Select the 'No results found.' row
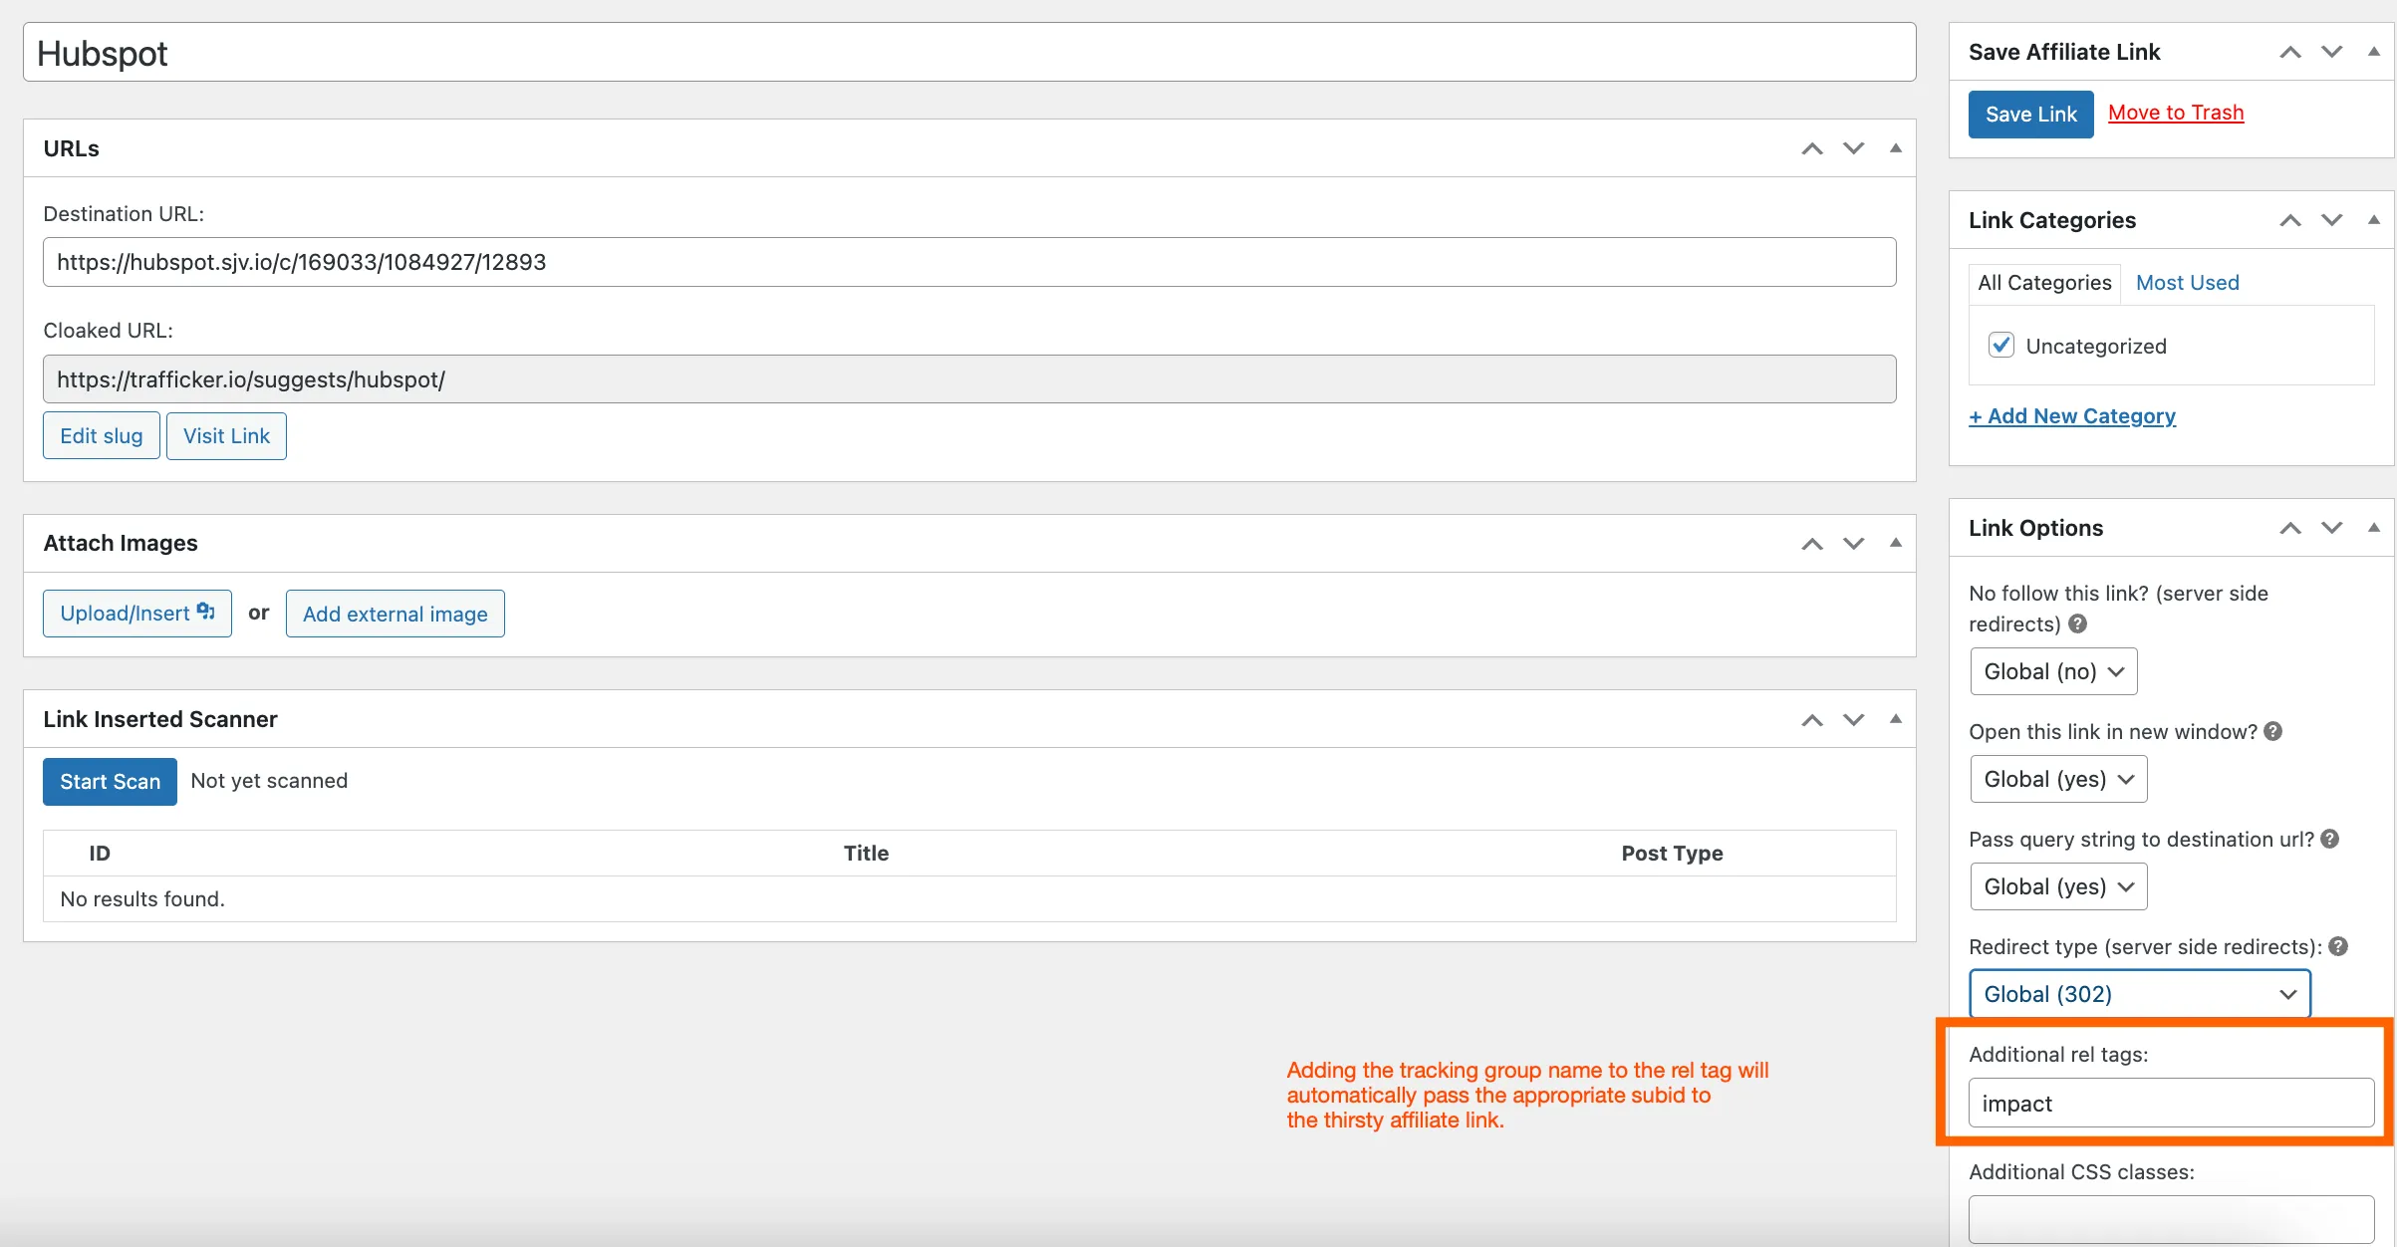 click(968, 899)
